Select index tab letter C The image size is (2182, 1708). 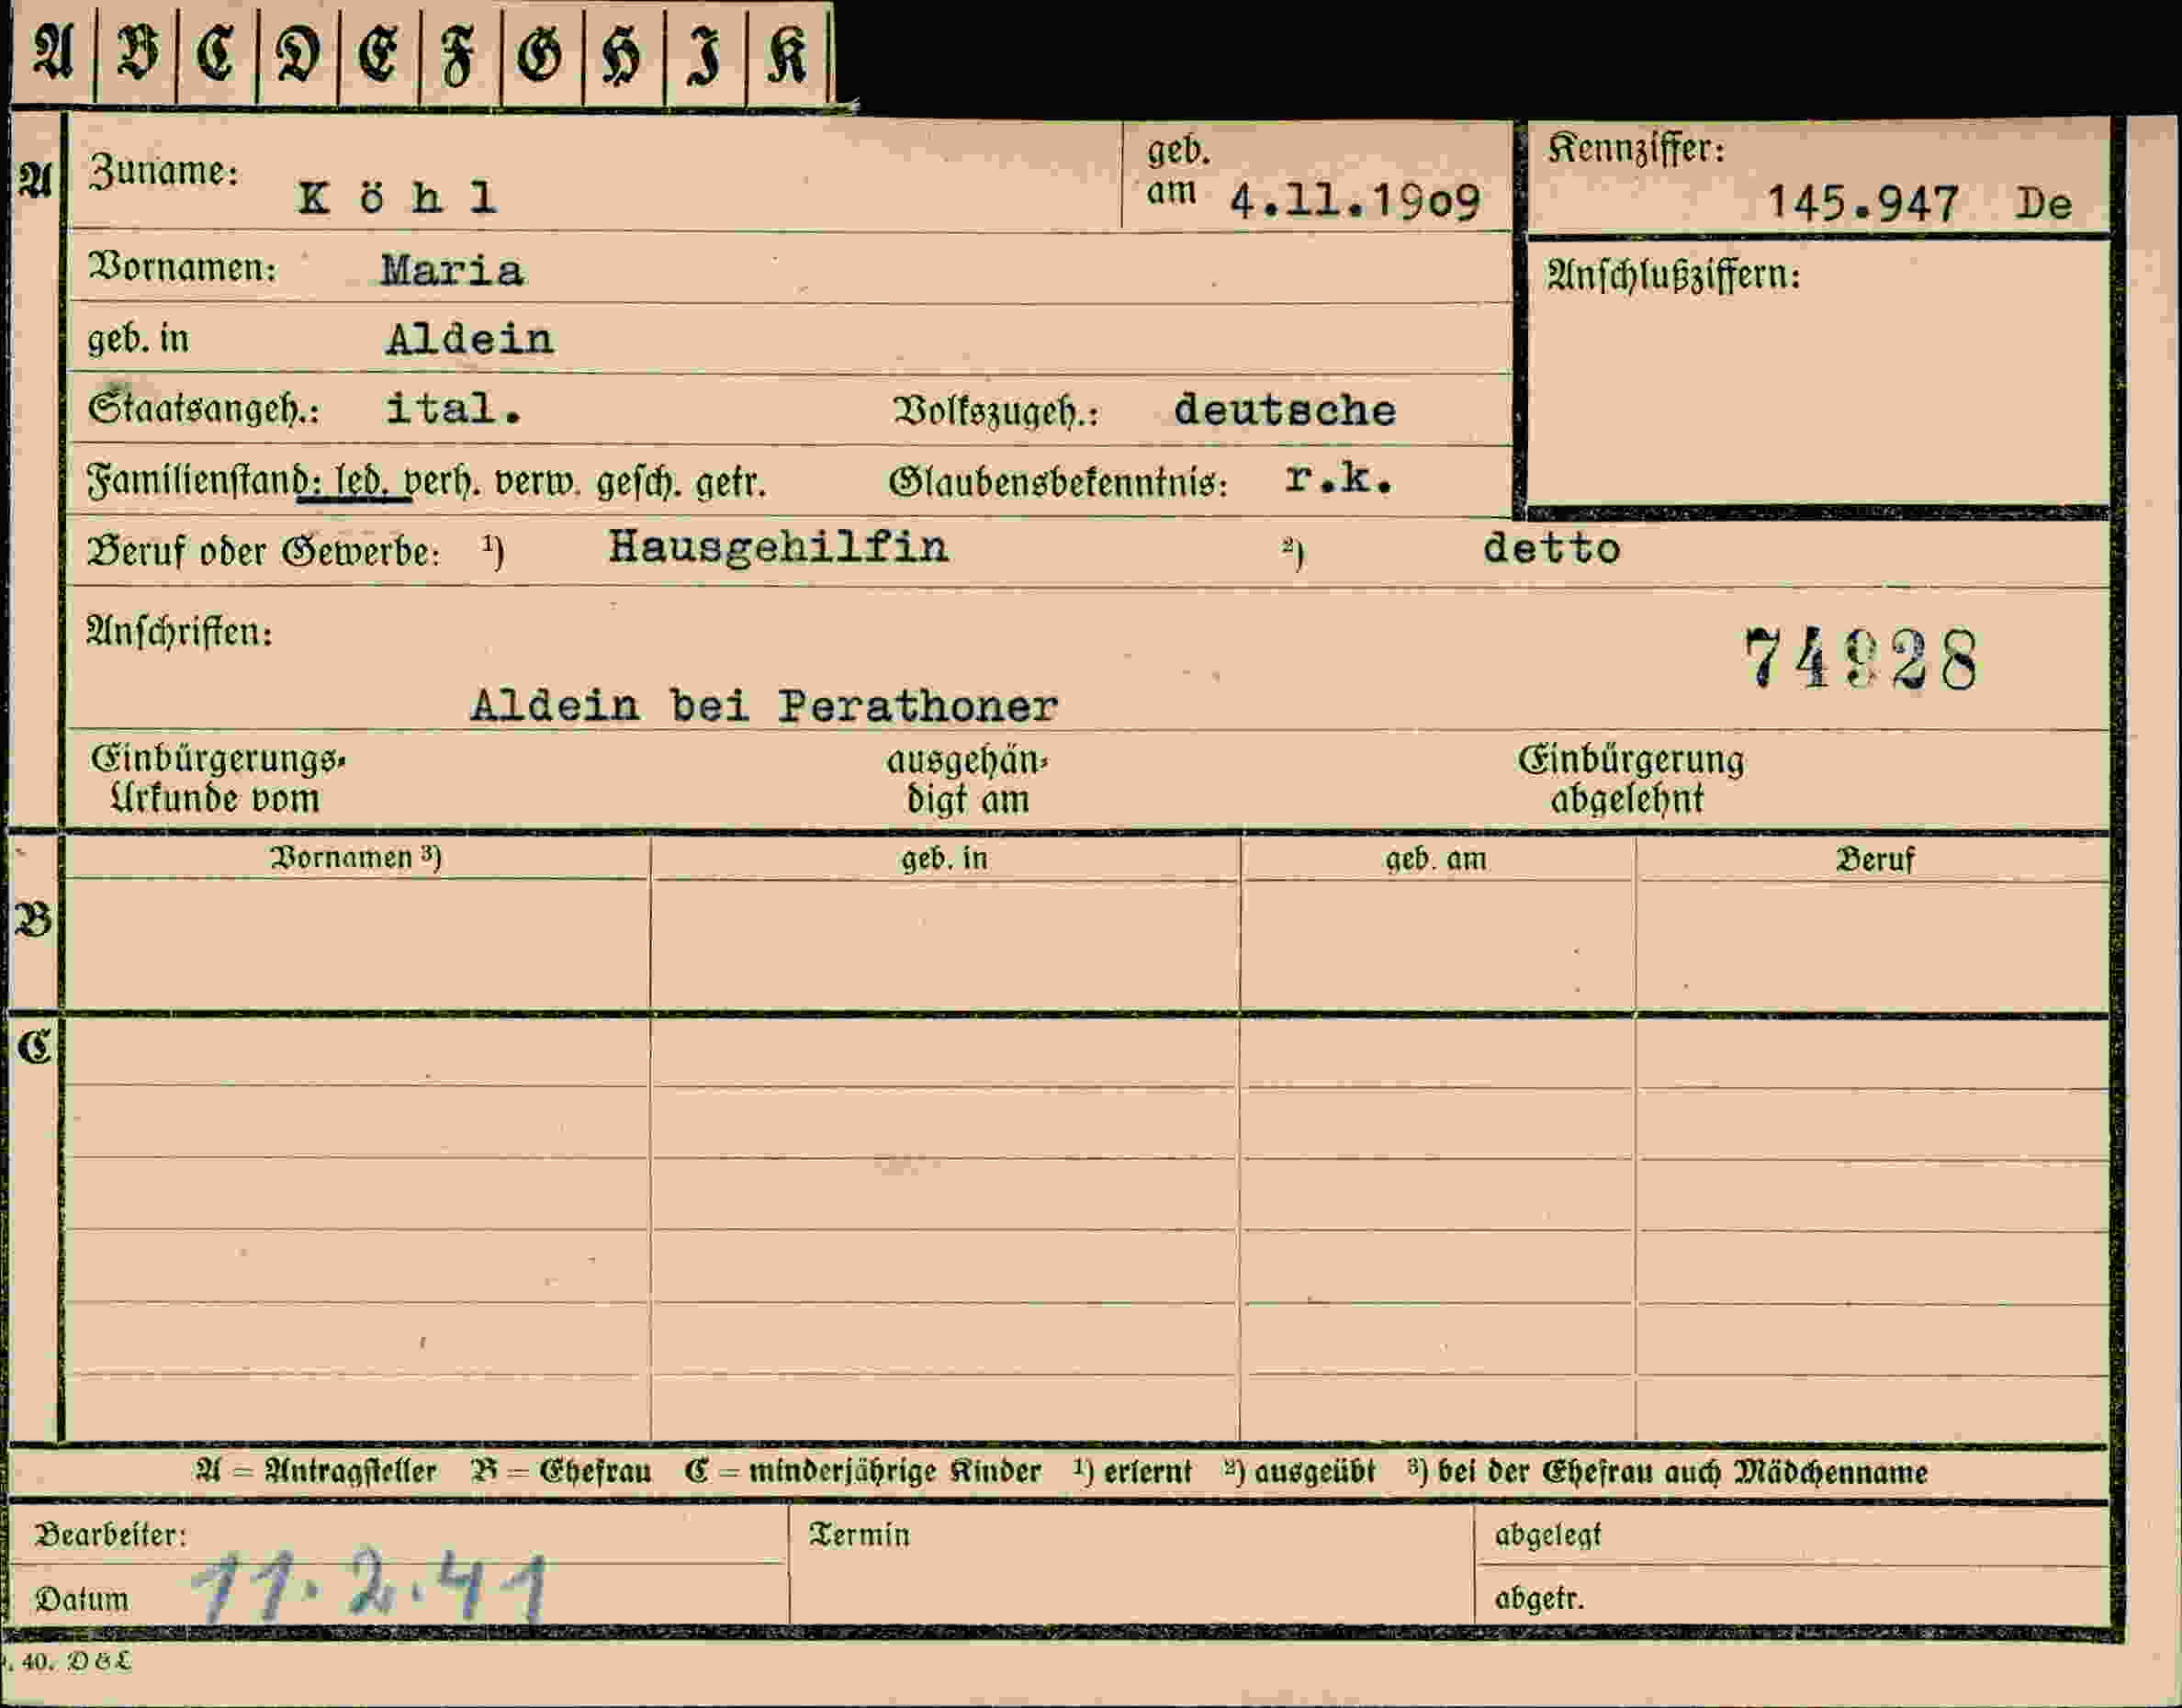pos(217,52)
